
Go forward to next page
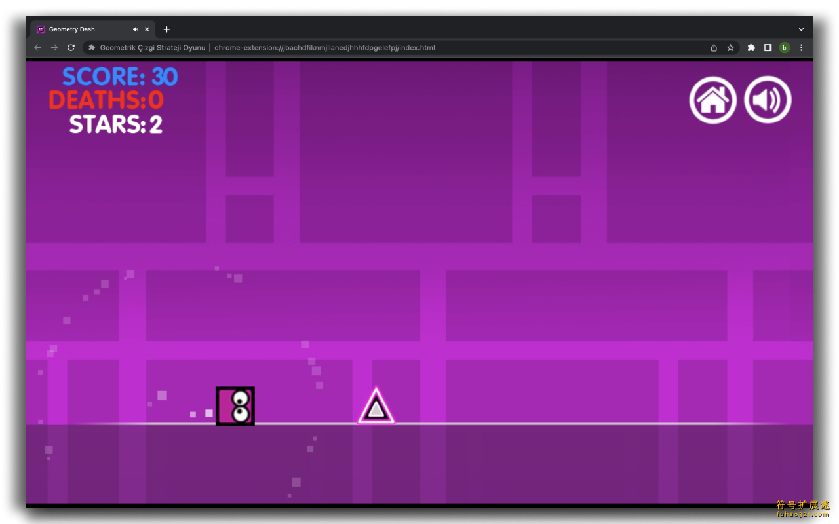coord(54,48)
